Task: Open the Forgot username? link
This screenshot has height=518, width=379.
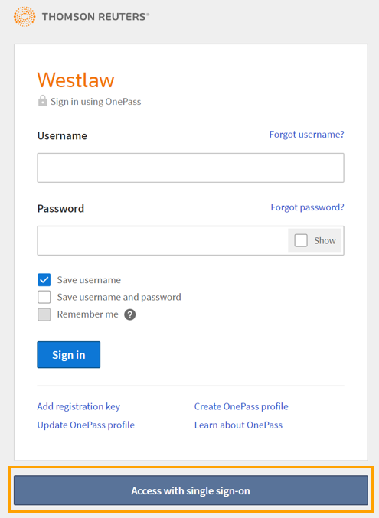Action: coord(306,135)
